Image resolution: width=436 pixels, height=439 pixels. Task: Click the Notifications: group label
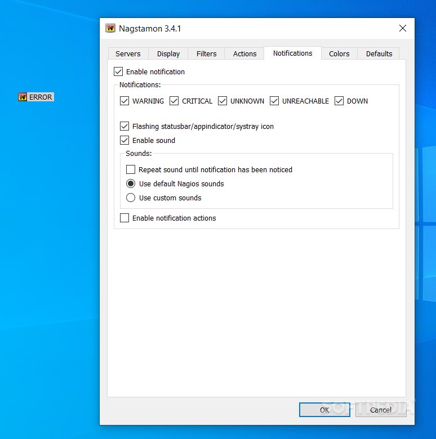click(x=140, y=85)
